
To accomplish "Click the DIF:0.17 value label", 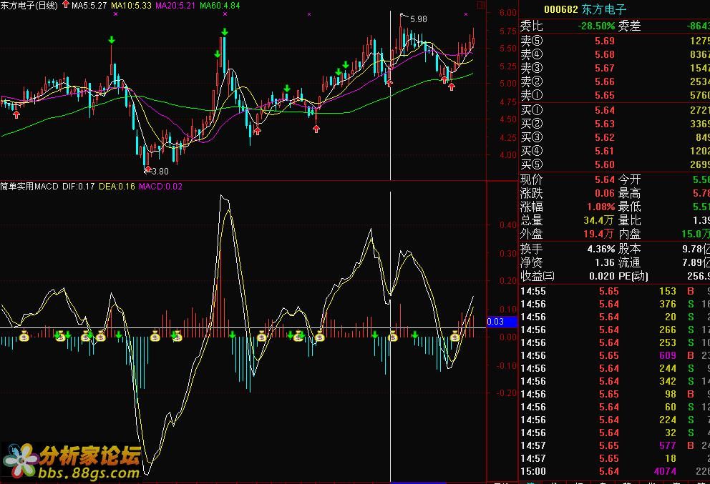I will point(78,187).
